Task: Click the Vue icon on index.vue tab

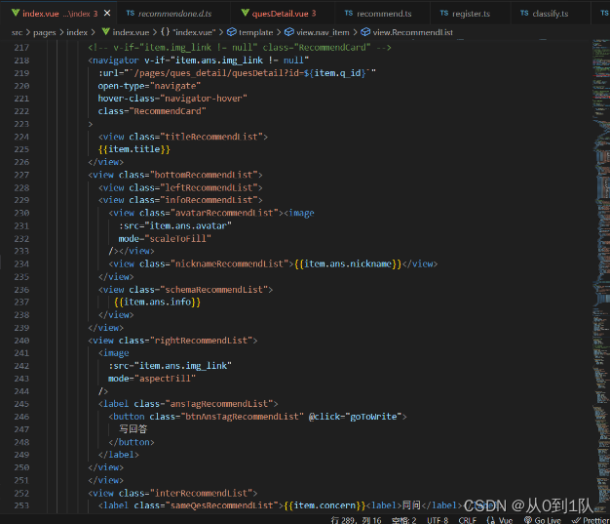Action: point(16,13)
